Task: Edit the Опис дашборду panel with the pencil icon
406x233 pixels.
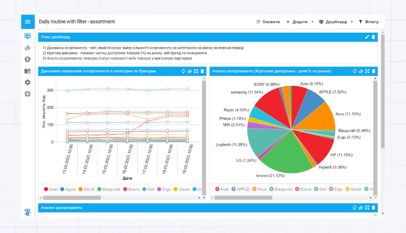Action: (x=367, y=37)
